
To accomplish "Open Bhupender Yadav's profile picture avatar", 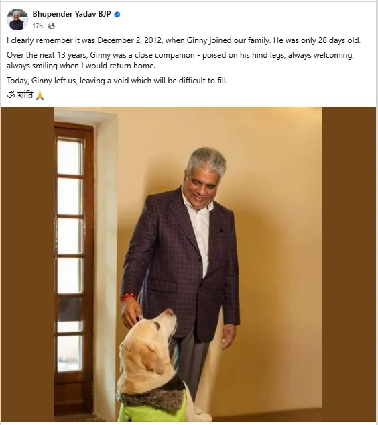I will 17,19.
